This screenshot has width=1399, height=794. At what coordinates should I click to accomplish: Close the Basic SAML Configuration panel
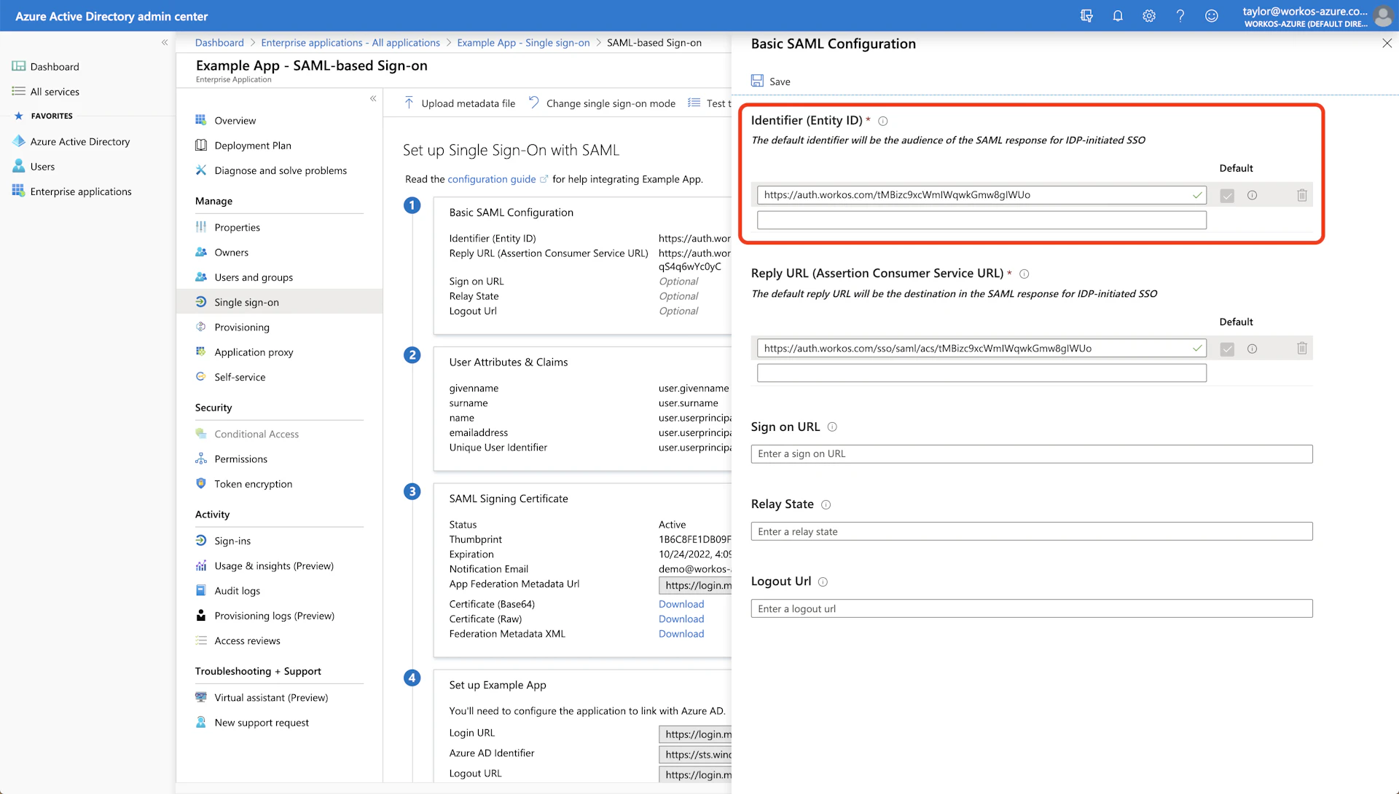coord(1387,44)
